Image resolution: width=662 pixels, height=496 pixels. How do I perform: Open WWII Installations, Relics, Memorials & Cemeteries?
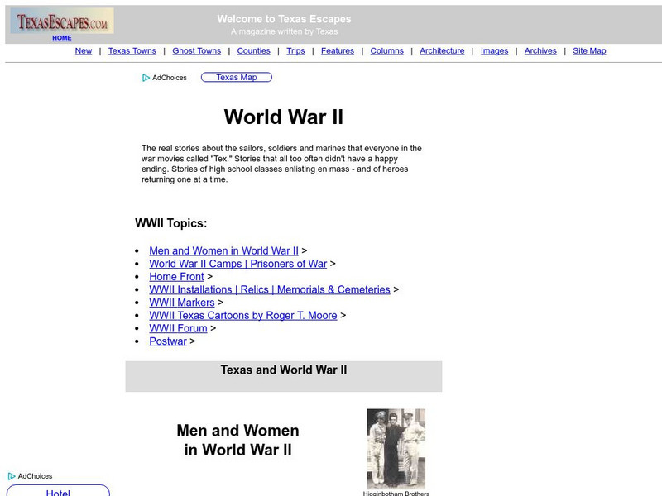pos(268,289)
